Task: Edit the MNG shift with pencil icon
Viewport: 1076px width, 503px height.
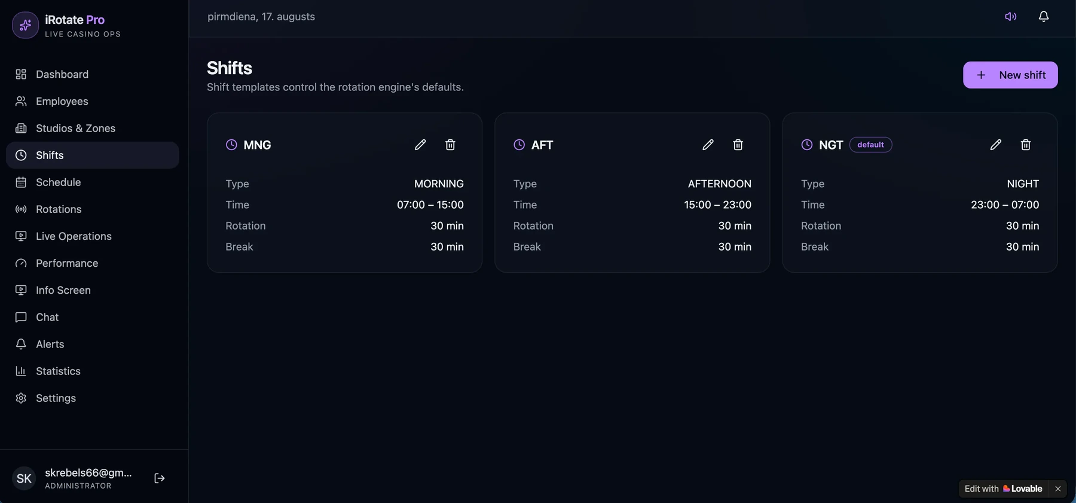Action: (420, 145)
